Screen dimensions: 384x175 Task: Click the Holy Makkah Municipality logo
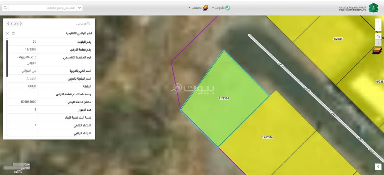[x=373, y=8]
